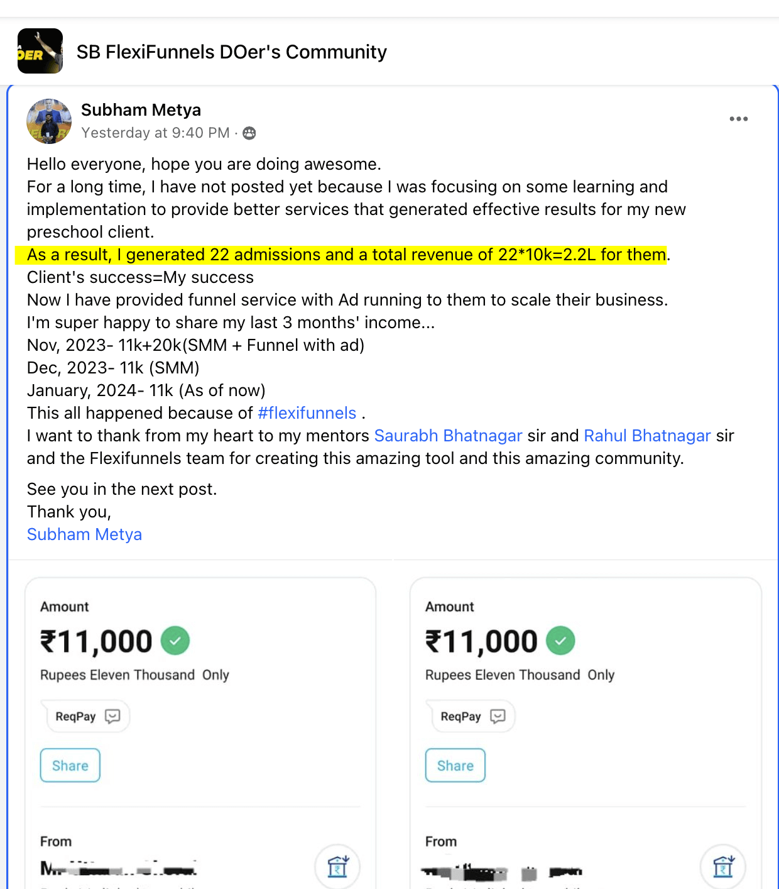Click green verified checkmark on right receipt
The image size is (779, 889).
pyautogui.click(x=560, y=641)
